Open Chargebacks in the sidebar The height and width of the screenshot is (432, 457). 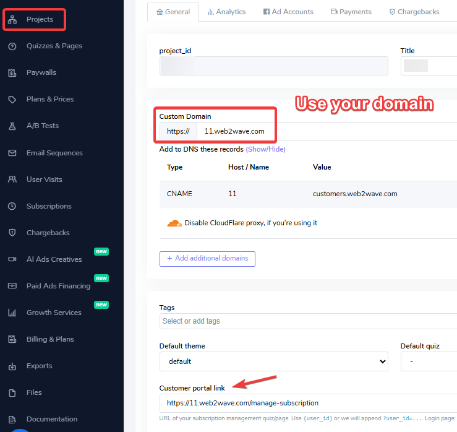point(48,233)
